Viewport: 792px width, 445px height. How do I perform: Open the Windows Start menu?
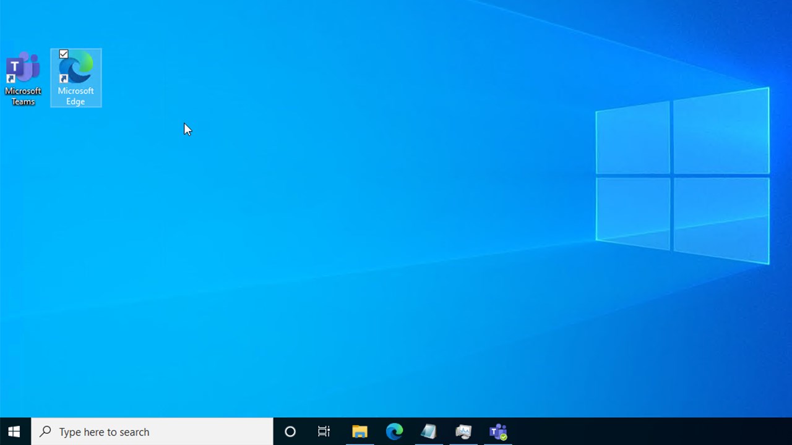pos(15,431)
